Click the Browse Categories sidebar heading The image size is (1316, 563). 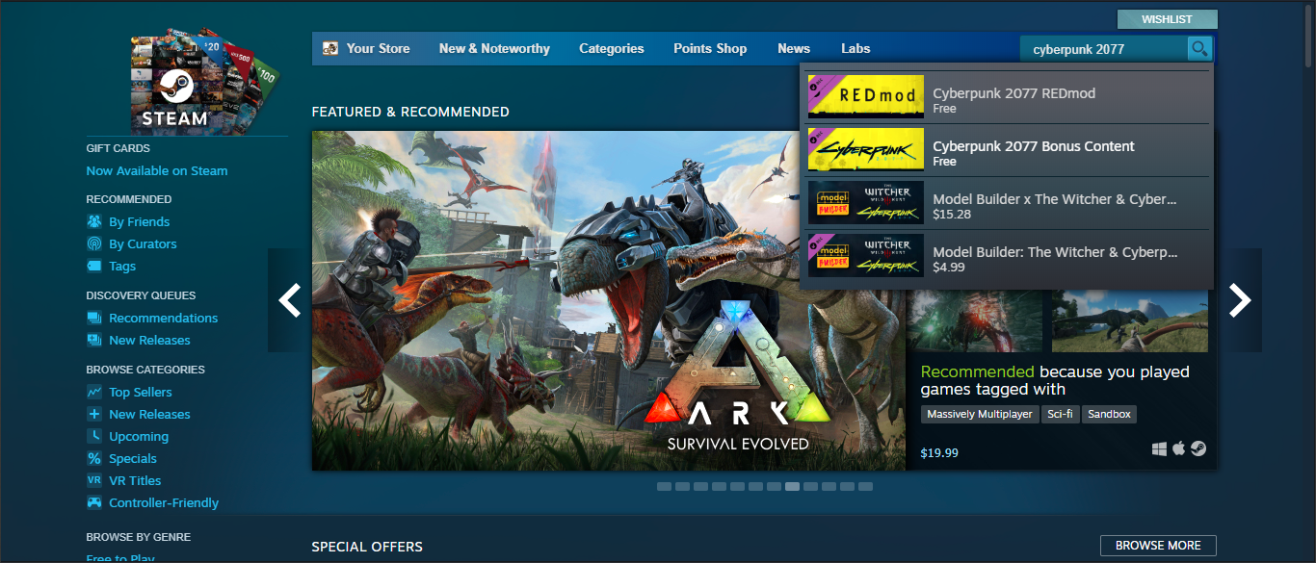(145, 370)
